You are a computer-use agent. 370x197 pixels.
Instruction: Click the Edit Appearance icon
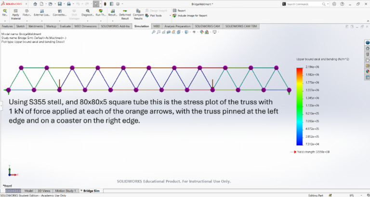point(201,32)
